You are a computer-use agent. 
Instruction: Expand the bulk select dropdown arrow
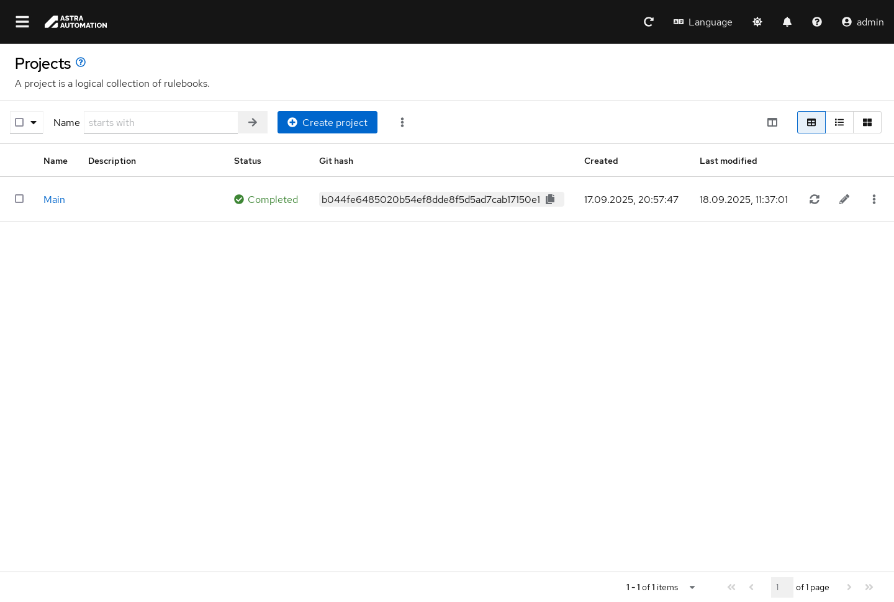pyautogui.click(x=34, y=122)
